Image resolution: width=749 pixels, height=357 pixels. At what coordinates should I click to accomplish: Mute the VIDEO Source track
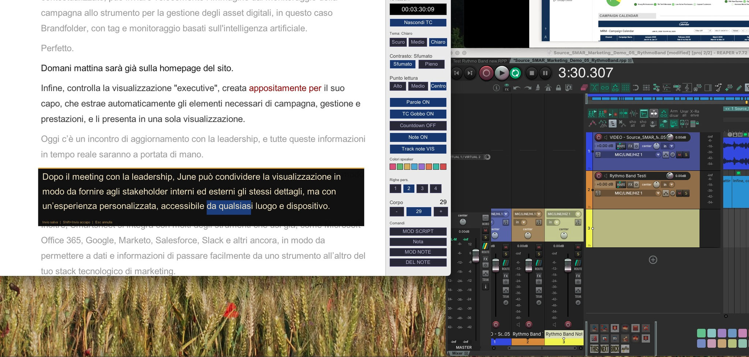tap(680, 155)
